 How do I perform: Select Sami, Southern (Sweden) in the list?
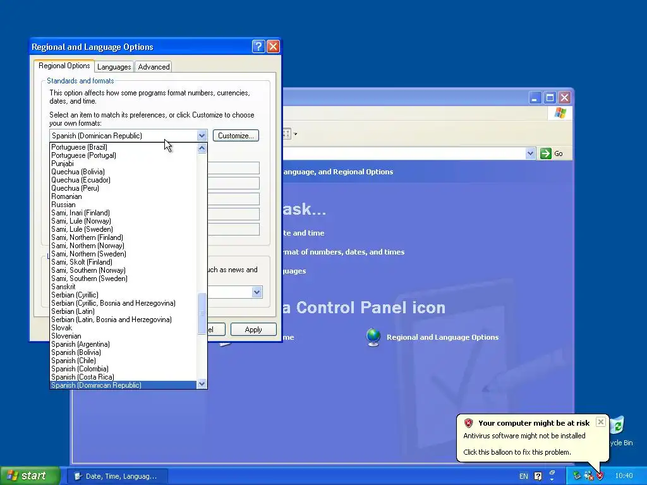(x=123, y=278)
